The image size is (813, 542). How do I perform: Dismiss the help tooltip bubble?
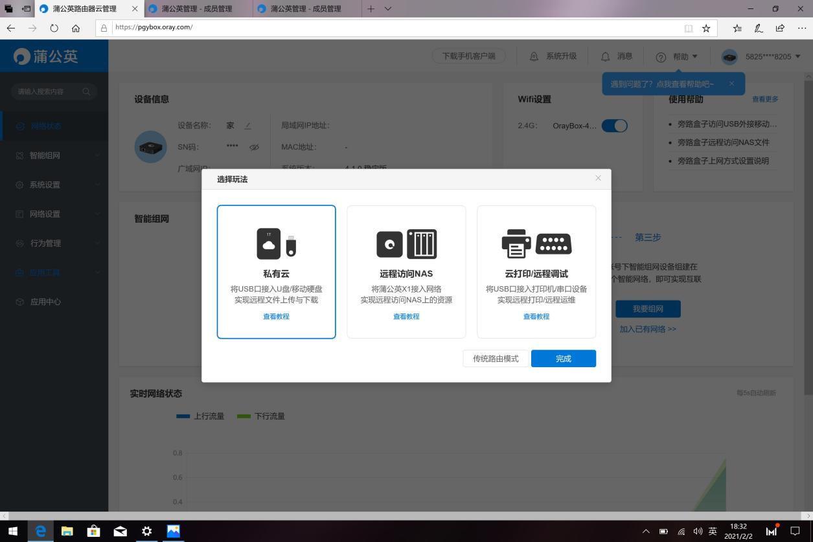pyautogui.click(x=731, y=84)
